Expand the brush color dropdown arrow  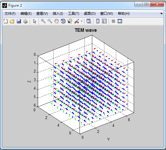[x=82, y=21]
